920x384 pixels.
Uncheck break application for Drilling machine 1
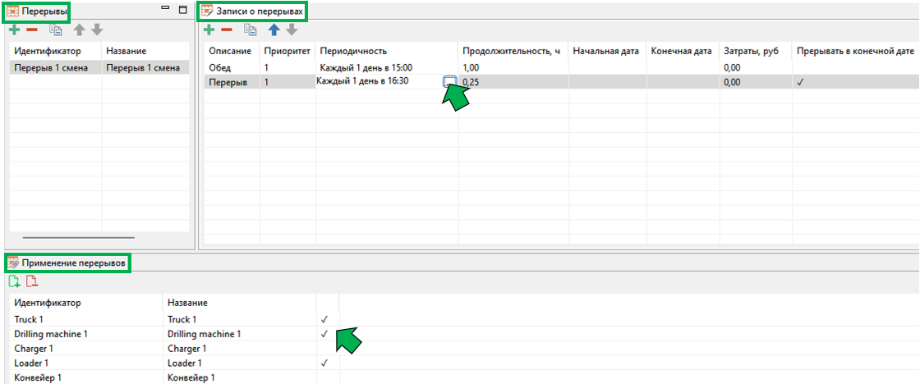(324, 334)
